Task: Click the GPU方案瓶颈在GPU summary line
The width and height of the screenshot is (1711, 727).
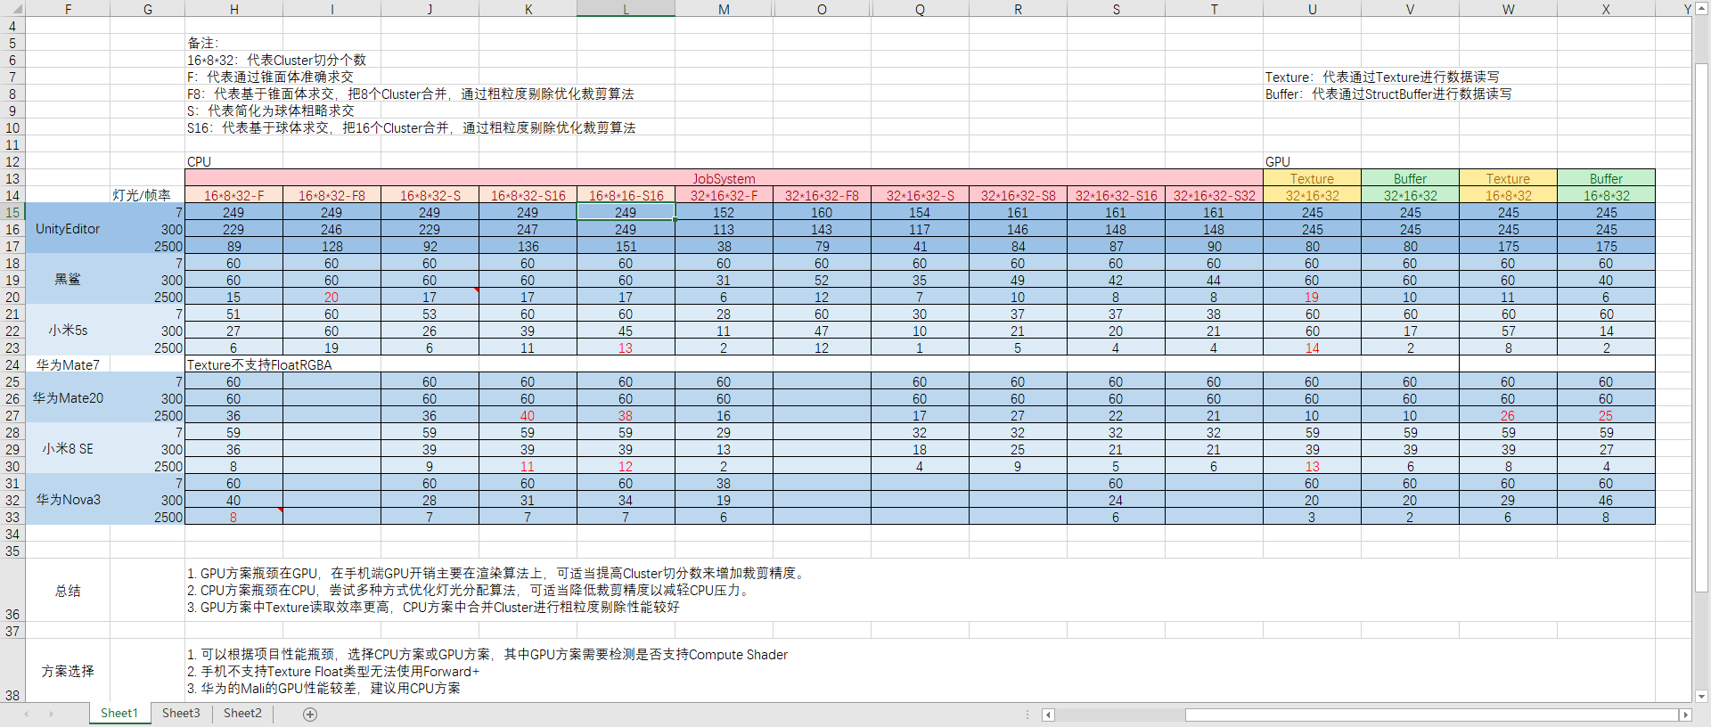Action: click(497, 573)
